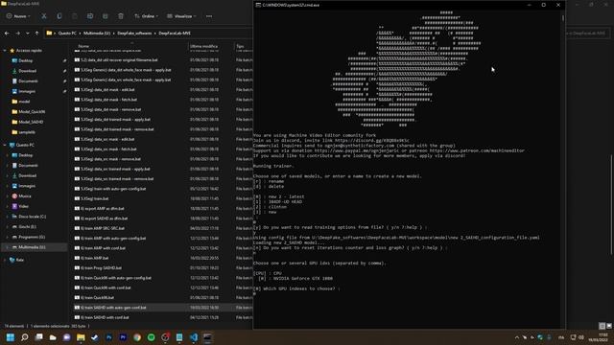Open the three-dots more options in Explorer toolbar
Image resolution: width=614 pixels, height=345 pixels.
pos(209,16)
